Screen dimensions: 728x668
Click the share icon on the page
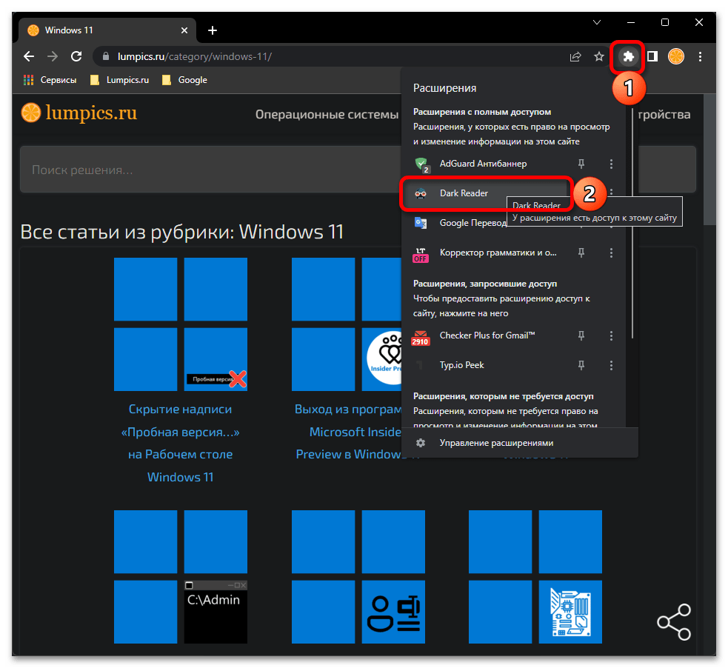[x=674, y=621]
